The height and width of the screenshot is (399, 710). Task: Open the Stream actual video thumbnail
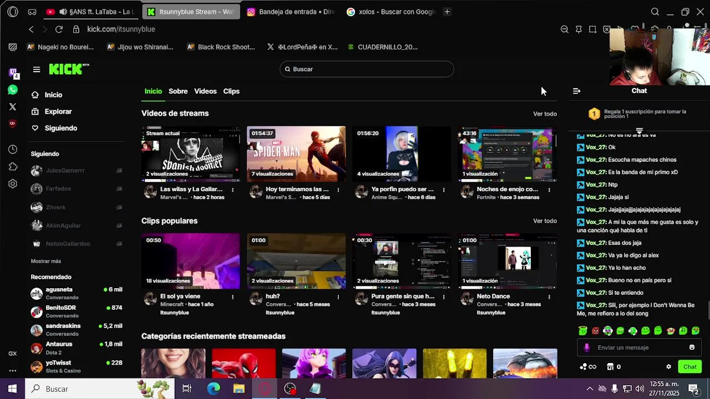coord(191,154)
